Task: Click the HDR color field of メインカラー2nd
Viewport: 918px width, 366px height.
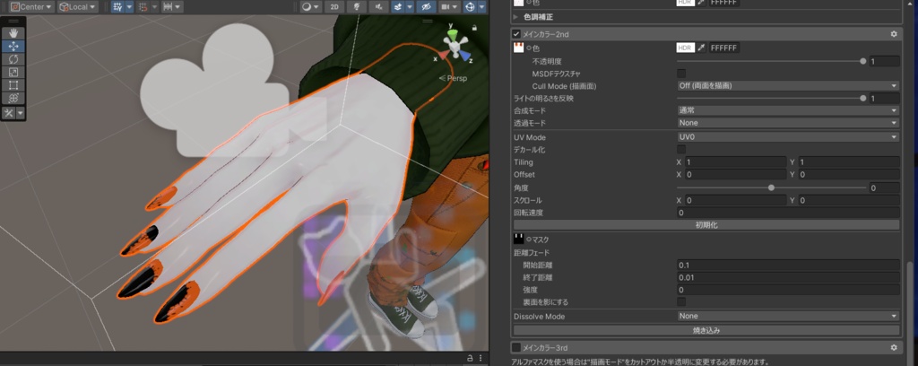Action: [686, 48]
